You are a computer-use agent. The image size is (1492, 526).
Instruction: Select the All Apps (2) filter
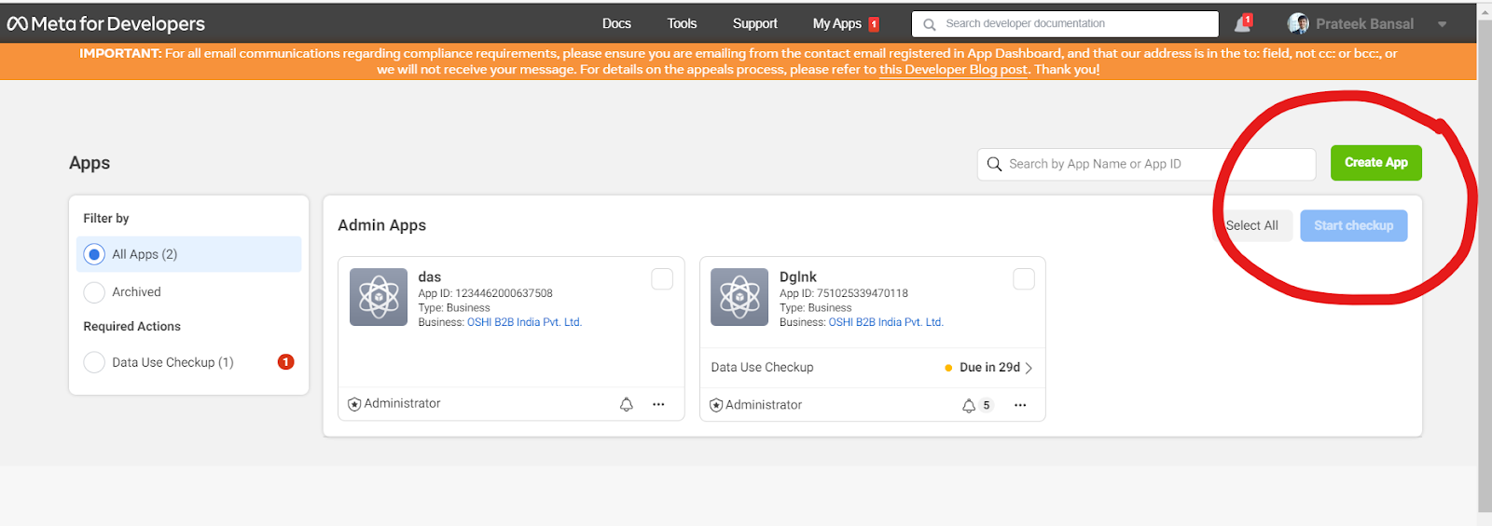tap(188, 254)
